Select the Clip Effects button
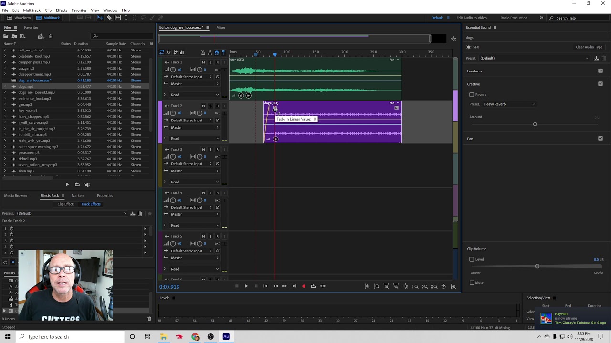The height and width of the screenshot is (343, 611). pos(66,204)
